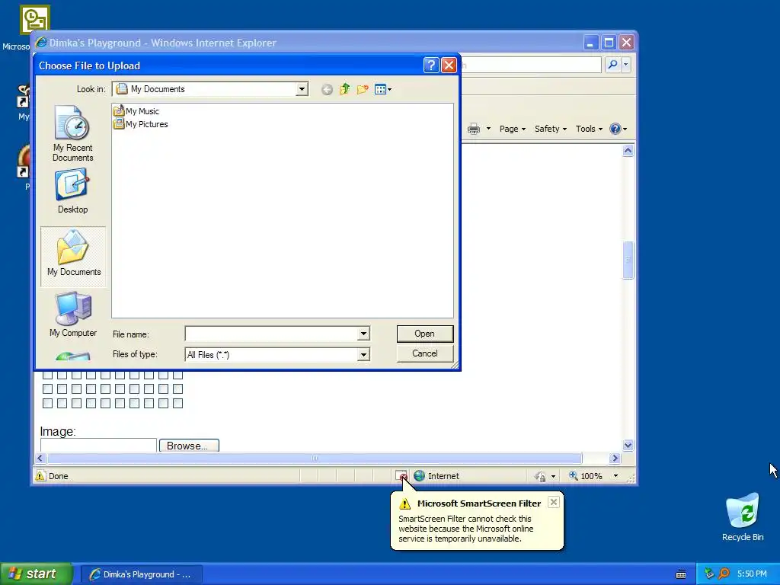Click the on-screen keyboard tray icon
The image size is (780, 585).
tap(681, 574)
